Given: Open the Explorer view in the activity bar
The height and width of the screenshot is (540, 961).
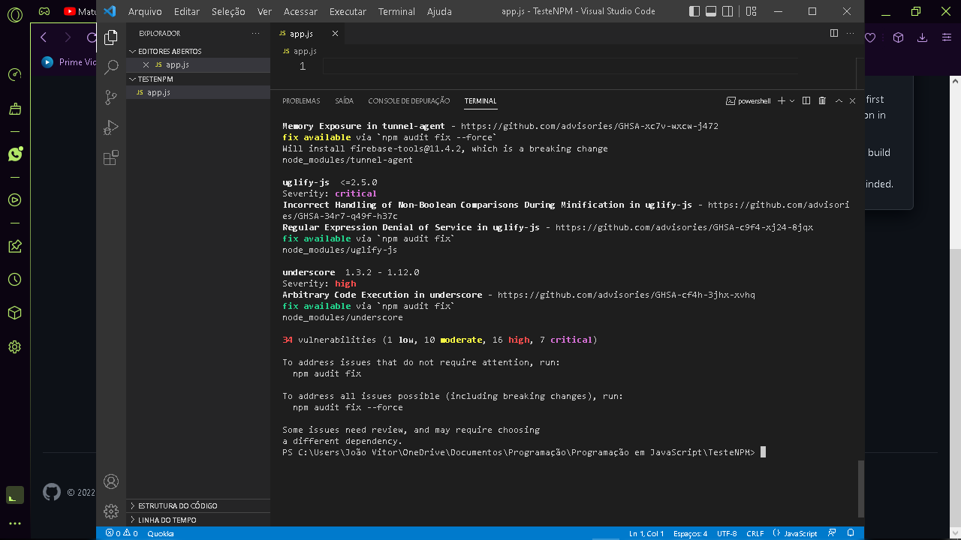Looking at the screenshot, I should click(111, 37).
